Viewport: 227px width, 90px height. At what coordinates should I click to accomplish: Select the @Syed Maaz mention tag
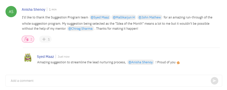pyautogui.click(x=100, y=17)
